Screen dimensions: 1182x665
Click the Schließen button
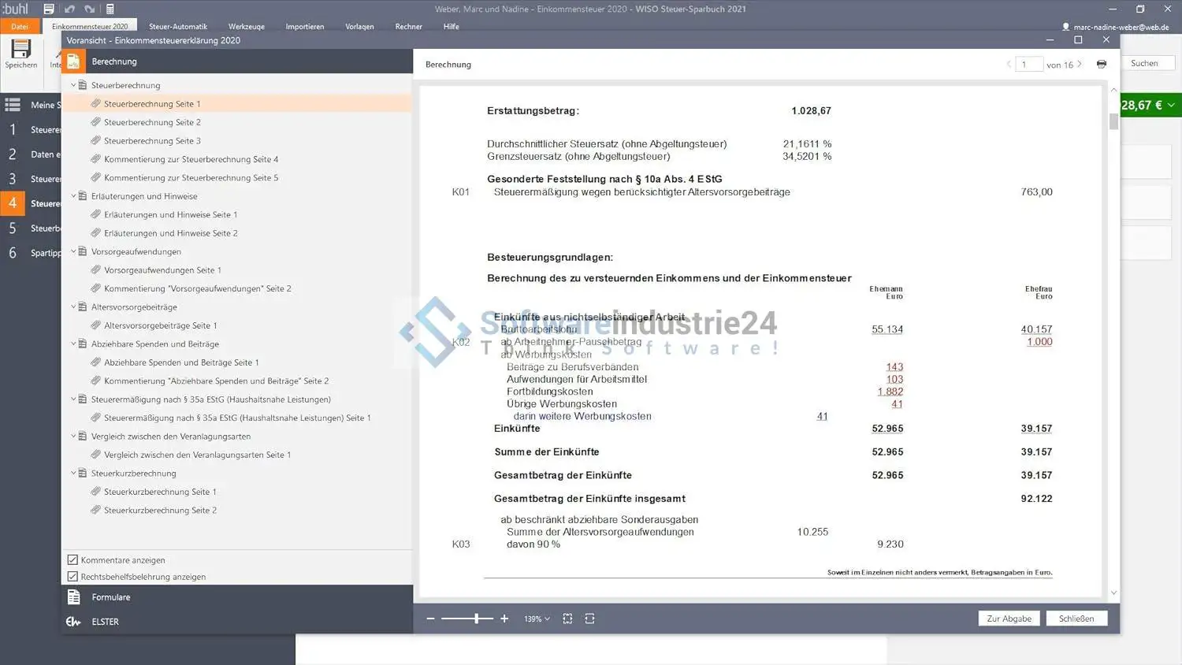1076,619
